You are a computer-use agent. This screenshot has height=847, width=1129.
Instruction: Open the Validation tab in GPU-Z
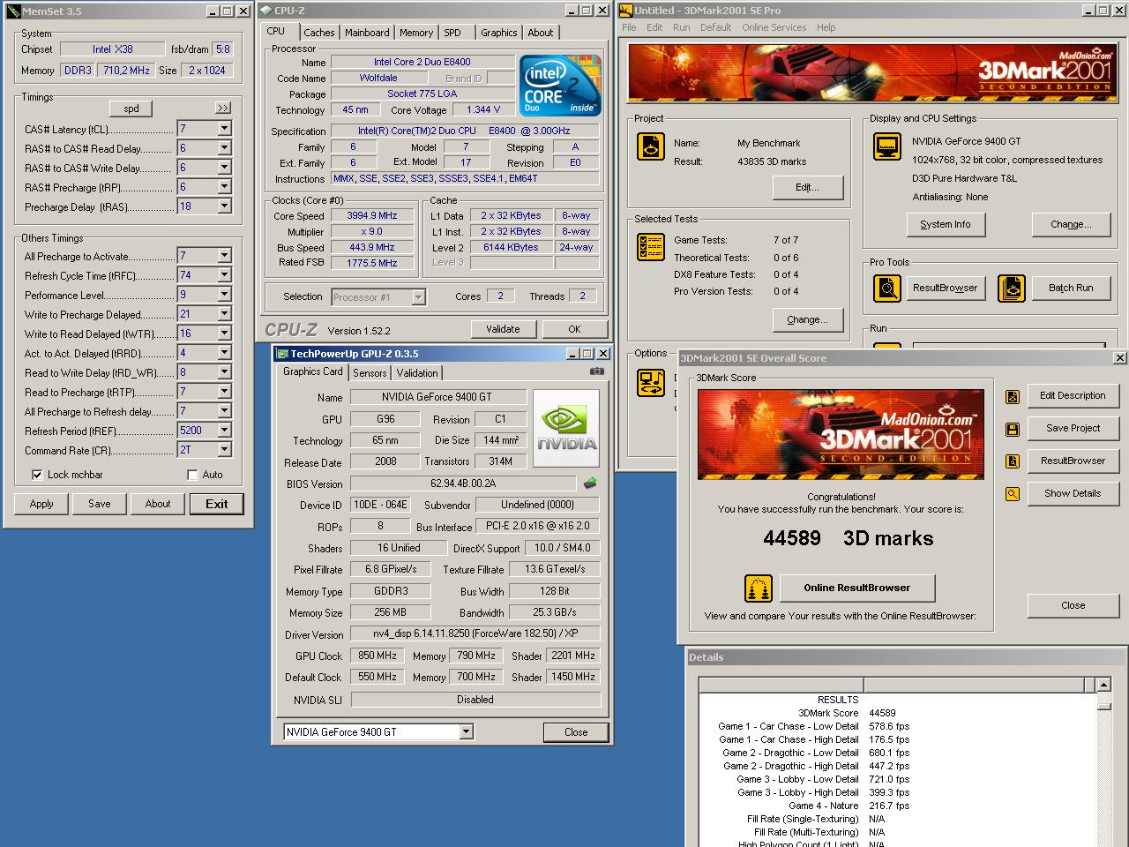pyautogui.click(x=417, y=373)
